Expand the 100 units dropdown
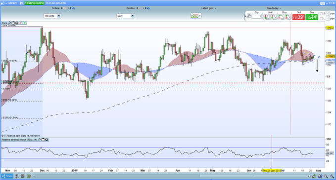Screen dimensions: 336x180 click(x=52, y=16)
